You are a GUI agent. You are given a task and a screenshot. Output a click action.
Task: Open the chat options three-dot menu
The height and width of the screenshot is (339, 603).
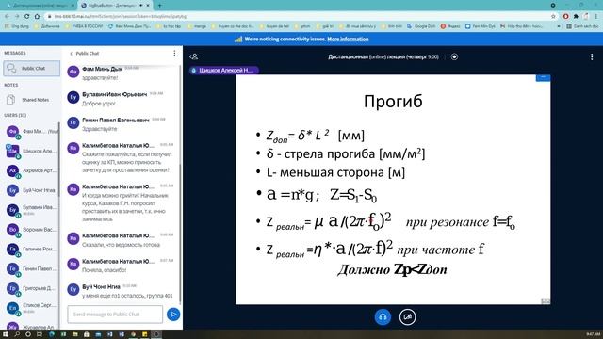point(174,53)
